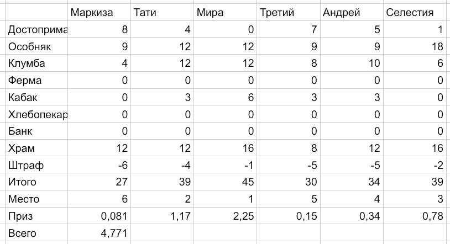
Task: Select the Третий header cell
Action: pos(289,12)
